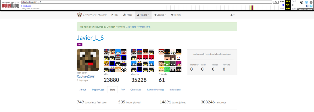Go to next capture with grey arrow

[x=293, y=5]
